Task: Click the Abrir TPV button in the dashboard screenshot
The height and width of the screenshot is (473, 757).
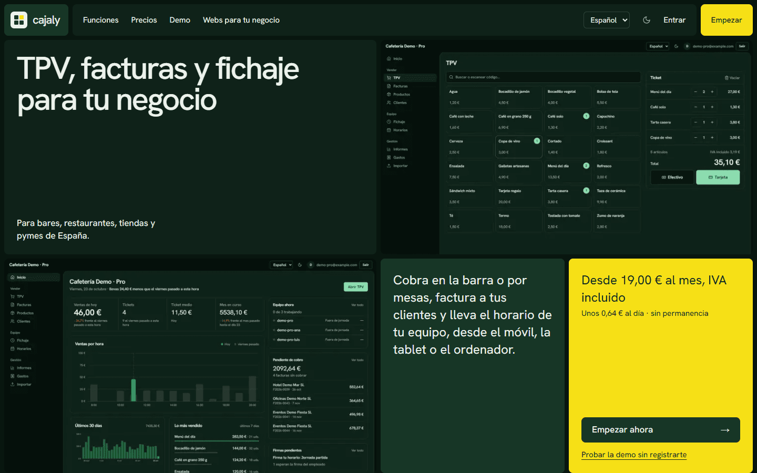Action: tap(356, 287)
